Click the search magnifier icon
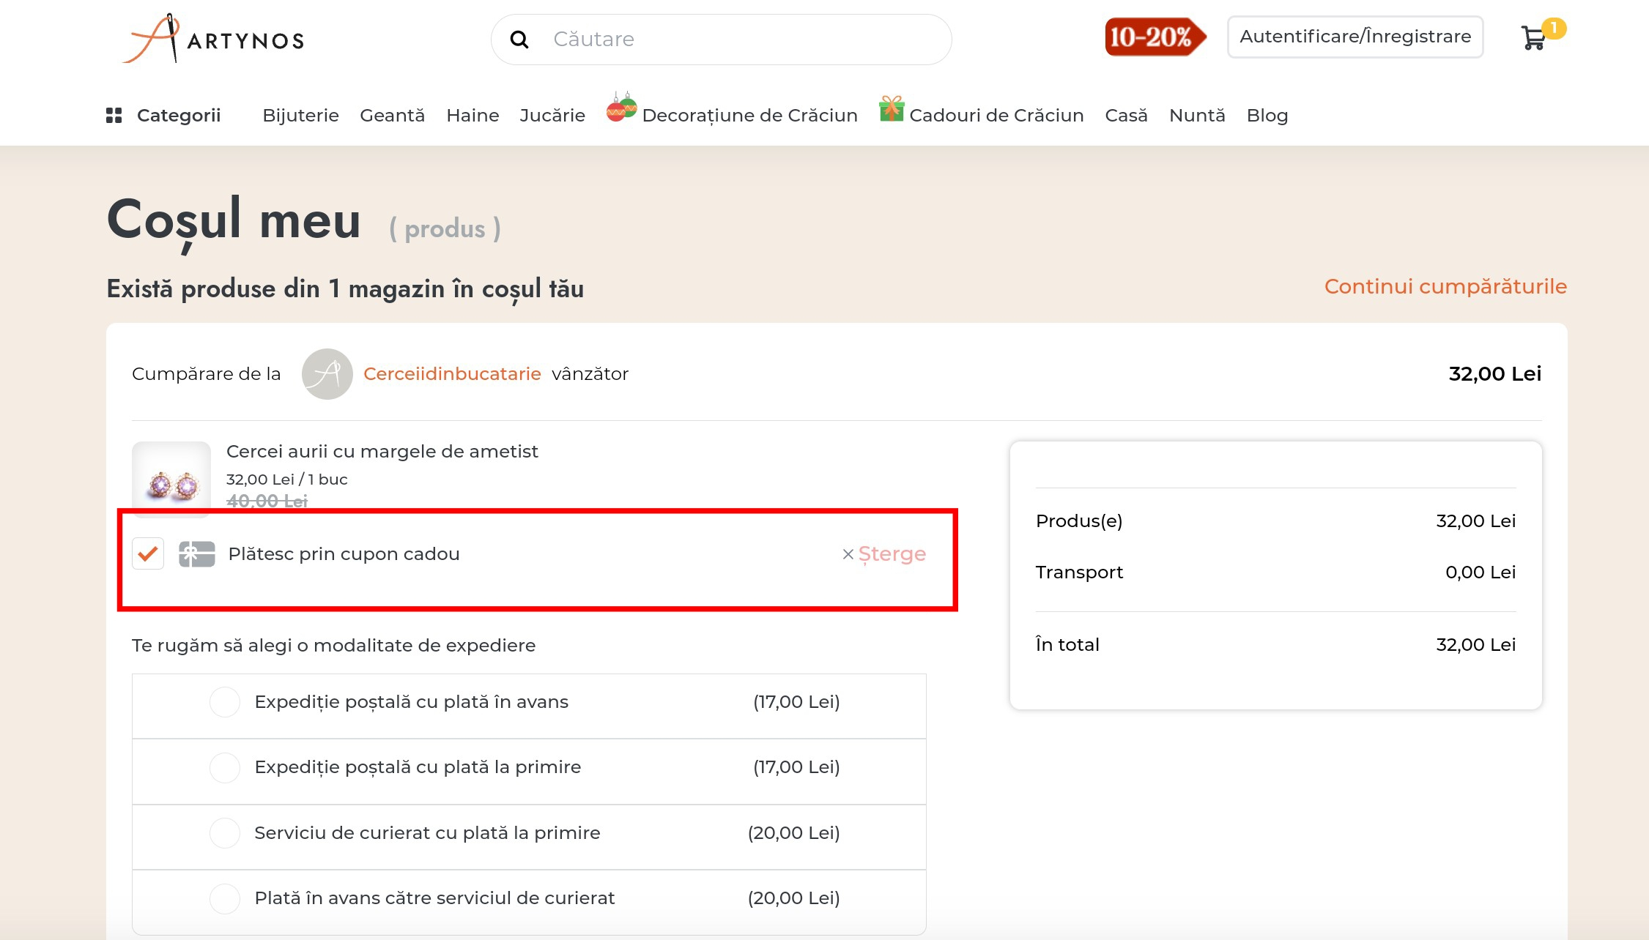The image size is (1649, 940). (519, 40)
